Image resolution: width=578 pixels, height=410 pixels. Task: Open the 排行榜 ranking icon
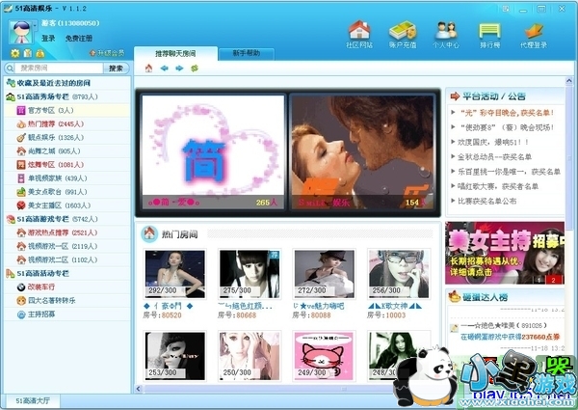[489, 35]
